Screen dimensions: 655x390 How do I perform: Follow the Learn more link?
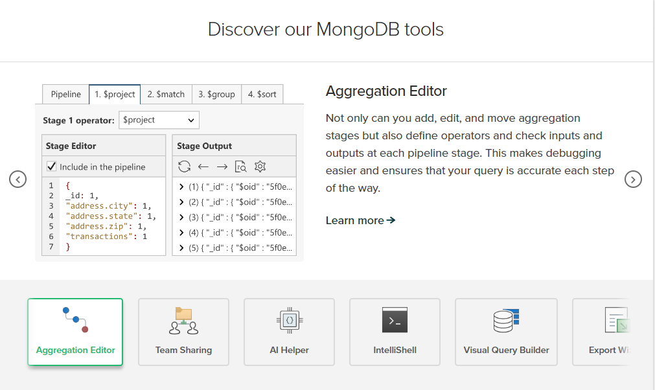click(x=360, y=220)
